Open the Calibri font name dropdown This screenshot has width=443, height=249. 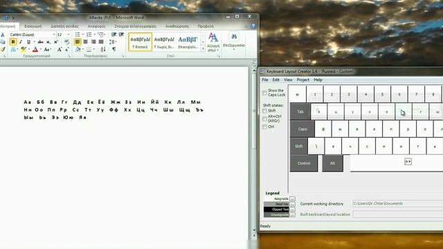54,35
